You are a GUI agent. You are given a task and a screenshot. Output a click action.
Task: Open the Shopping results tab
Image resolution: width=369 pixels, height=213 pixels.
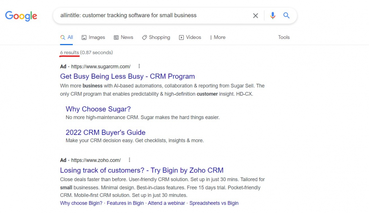156,37
